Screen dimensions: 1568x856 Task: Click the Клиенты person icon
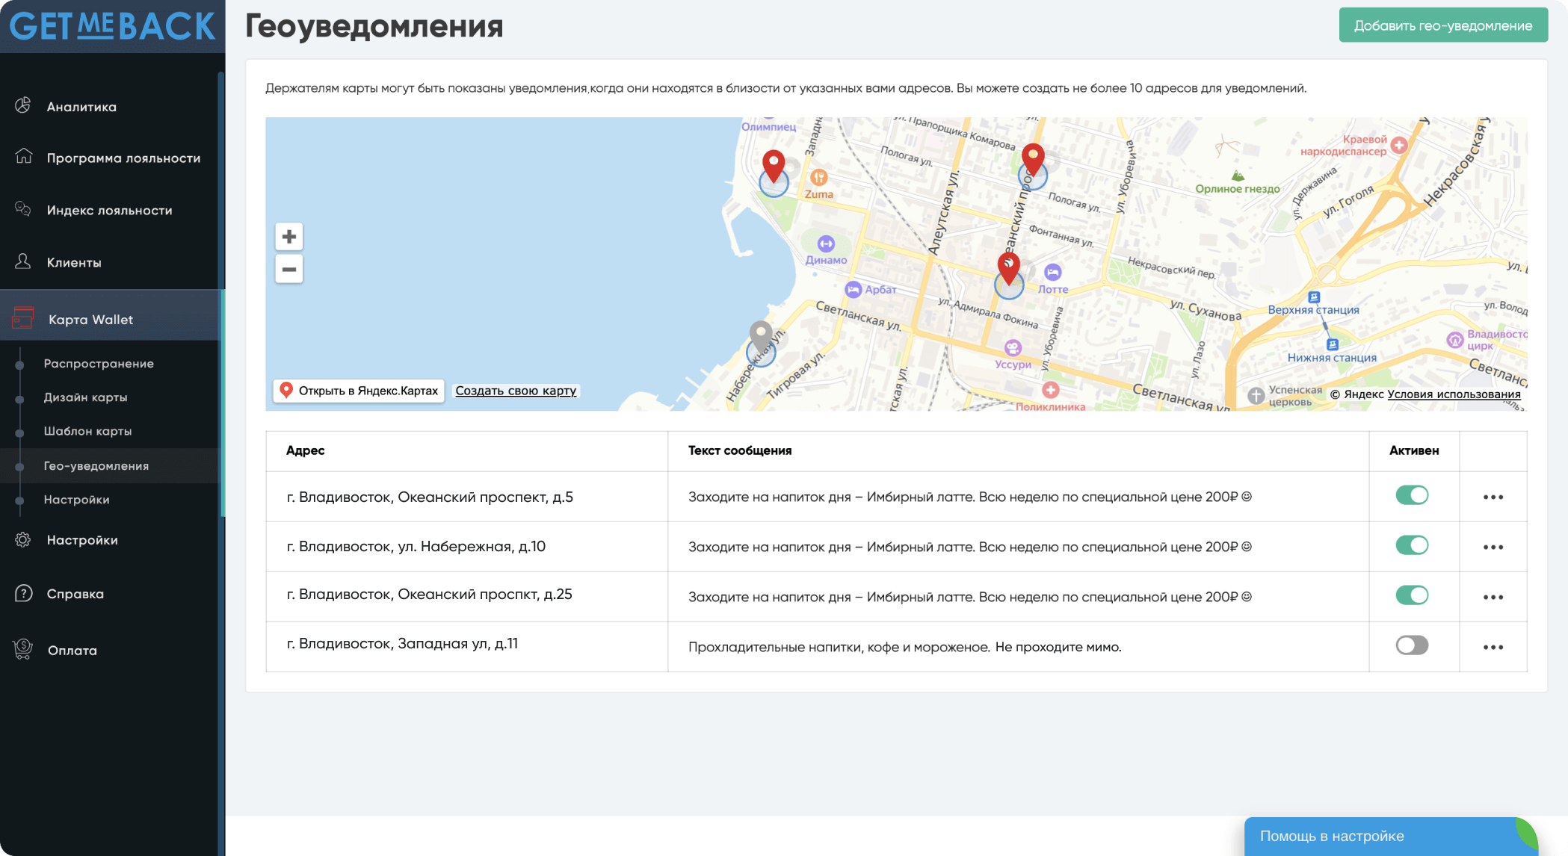pyautogui.click(x=23, y=261)
